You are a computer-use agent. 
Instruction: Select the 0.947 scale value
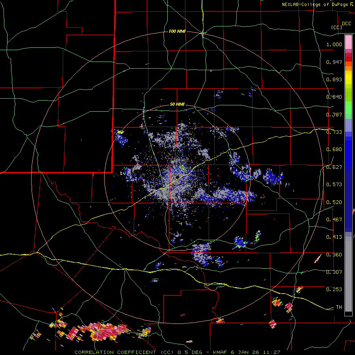(x=334, y=62)
